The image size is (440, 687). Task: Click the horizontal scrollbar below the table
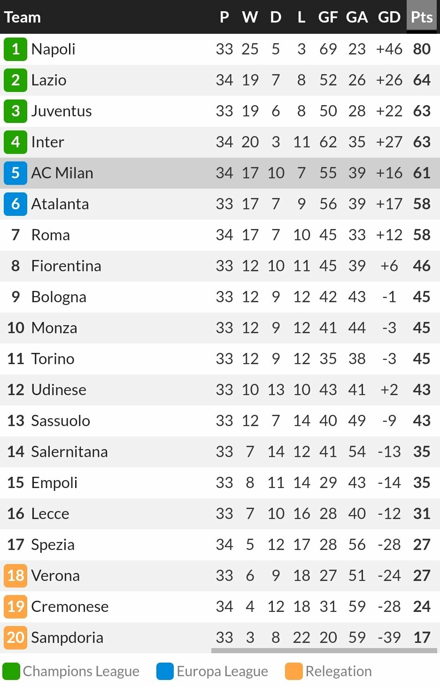(x=324, y=651)
